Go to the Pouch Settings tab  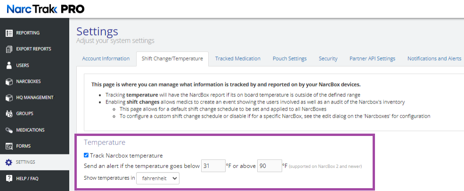point(289,59)
